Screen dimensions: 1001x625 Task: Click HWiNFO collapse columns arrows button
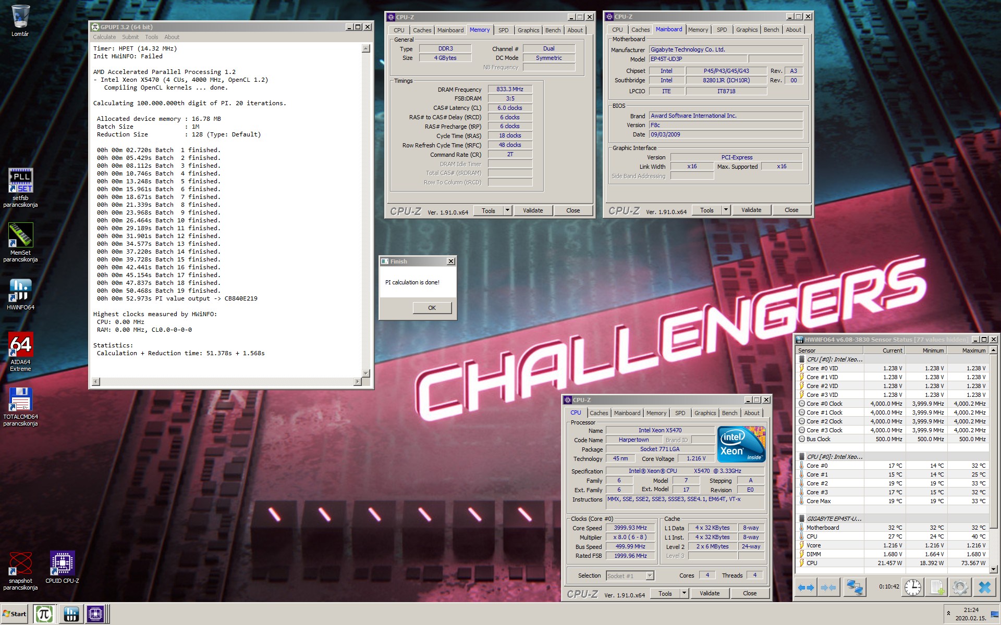point(828,587)
